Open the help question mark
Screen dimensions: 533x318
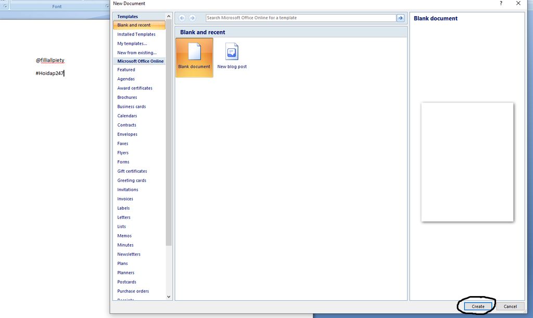pos(501,4)
